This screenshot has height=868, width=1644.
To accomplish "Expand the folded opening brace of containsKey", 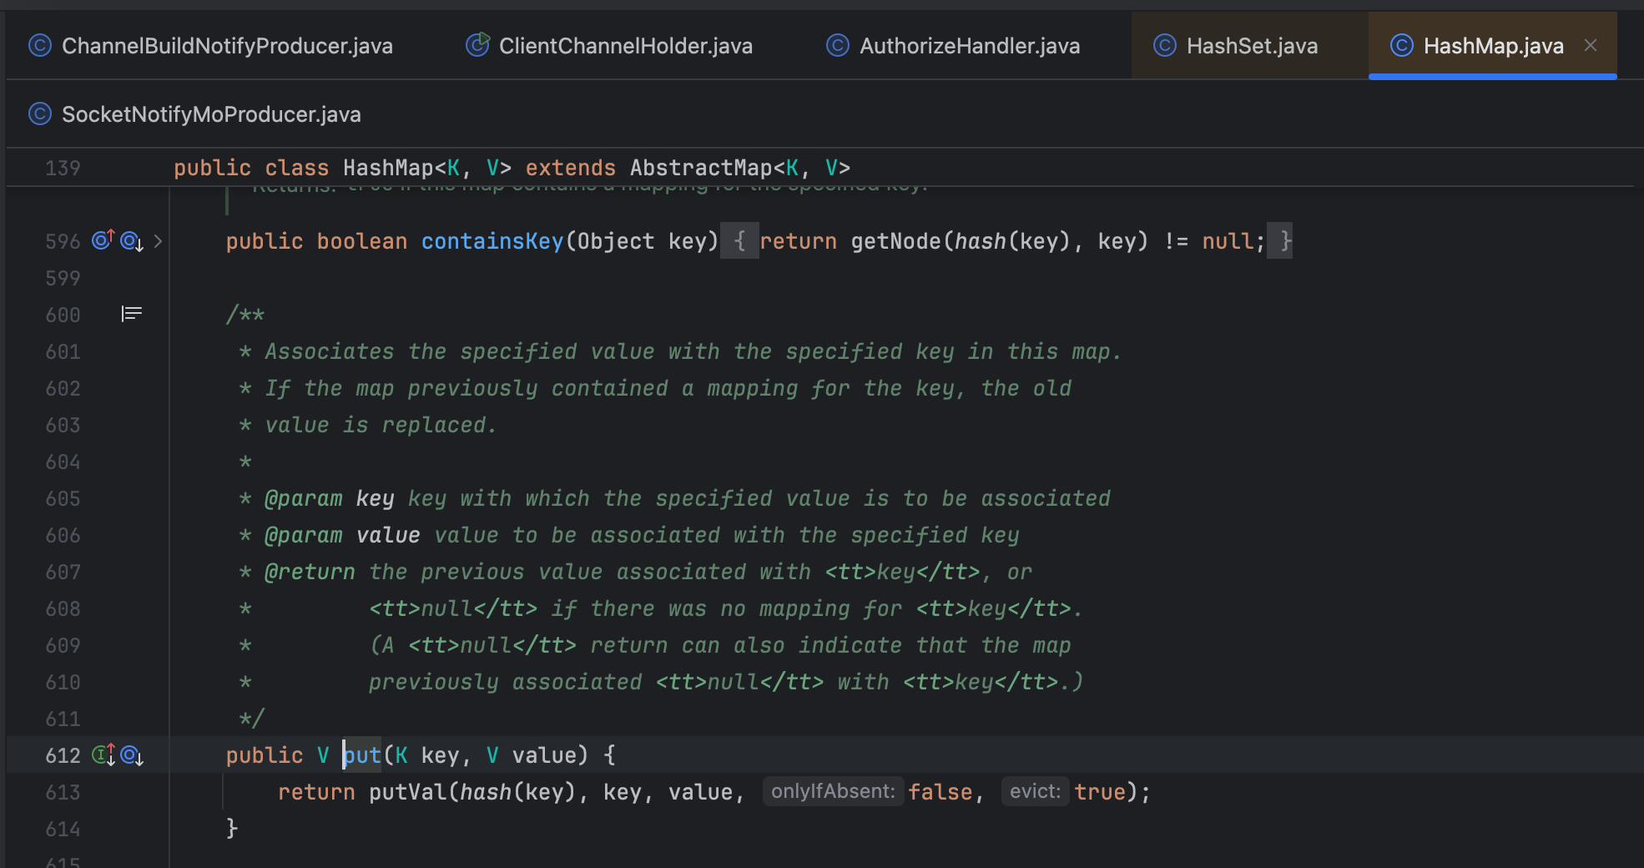I will tap(739, 241).
